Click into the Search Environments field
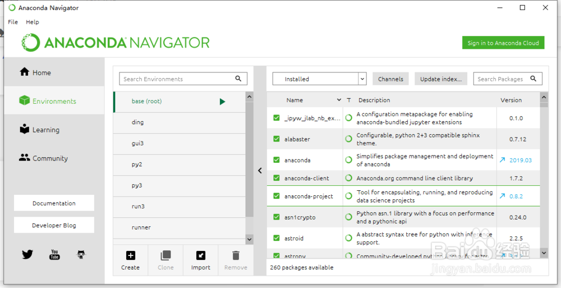 coord(183,79)
